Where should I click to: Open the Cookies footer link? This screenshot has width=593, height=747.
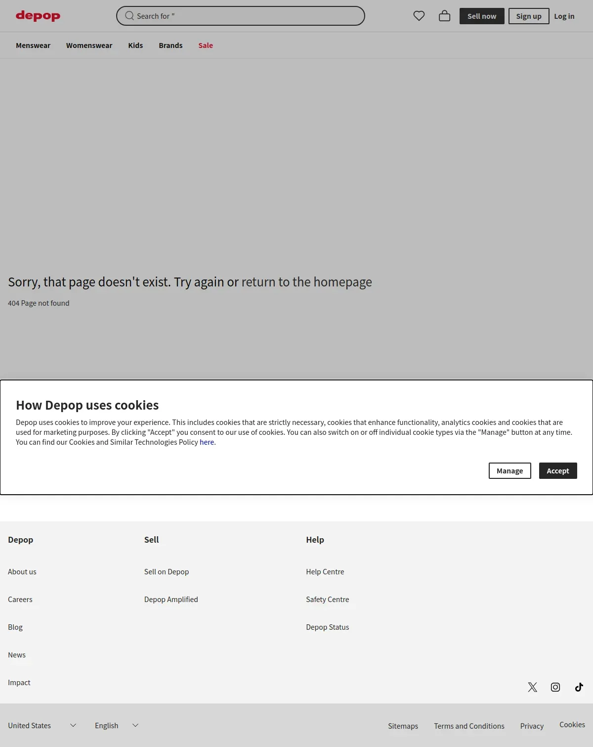(x=572, y=725)
